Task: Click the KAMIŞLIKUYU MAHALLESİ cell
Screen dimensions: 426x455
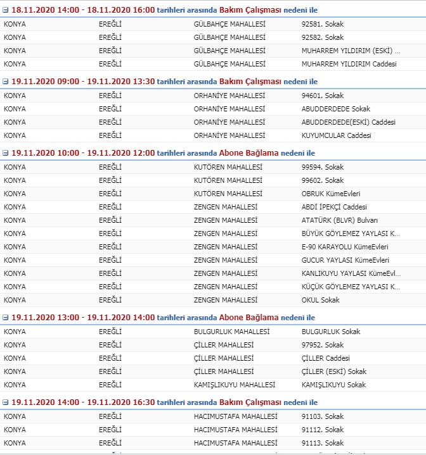Action: [234, 385]
